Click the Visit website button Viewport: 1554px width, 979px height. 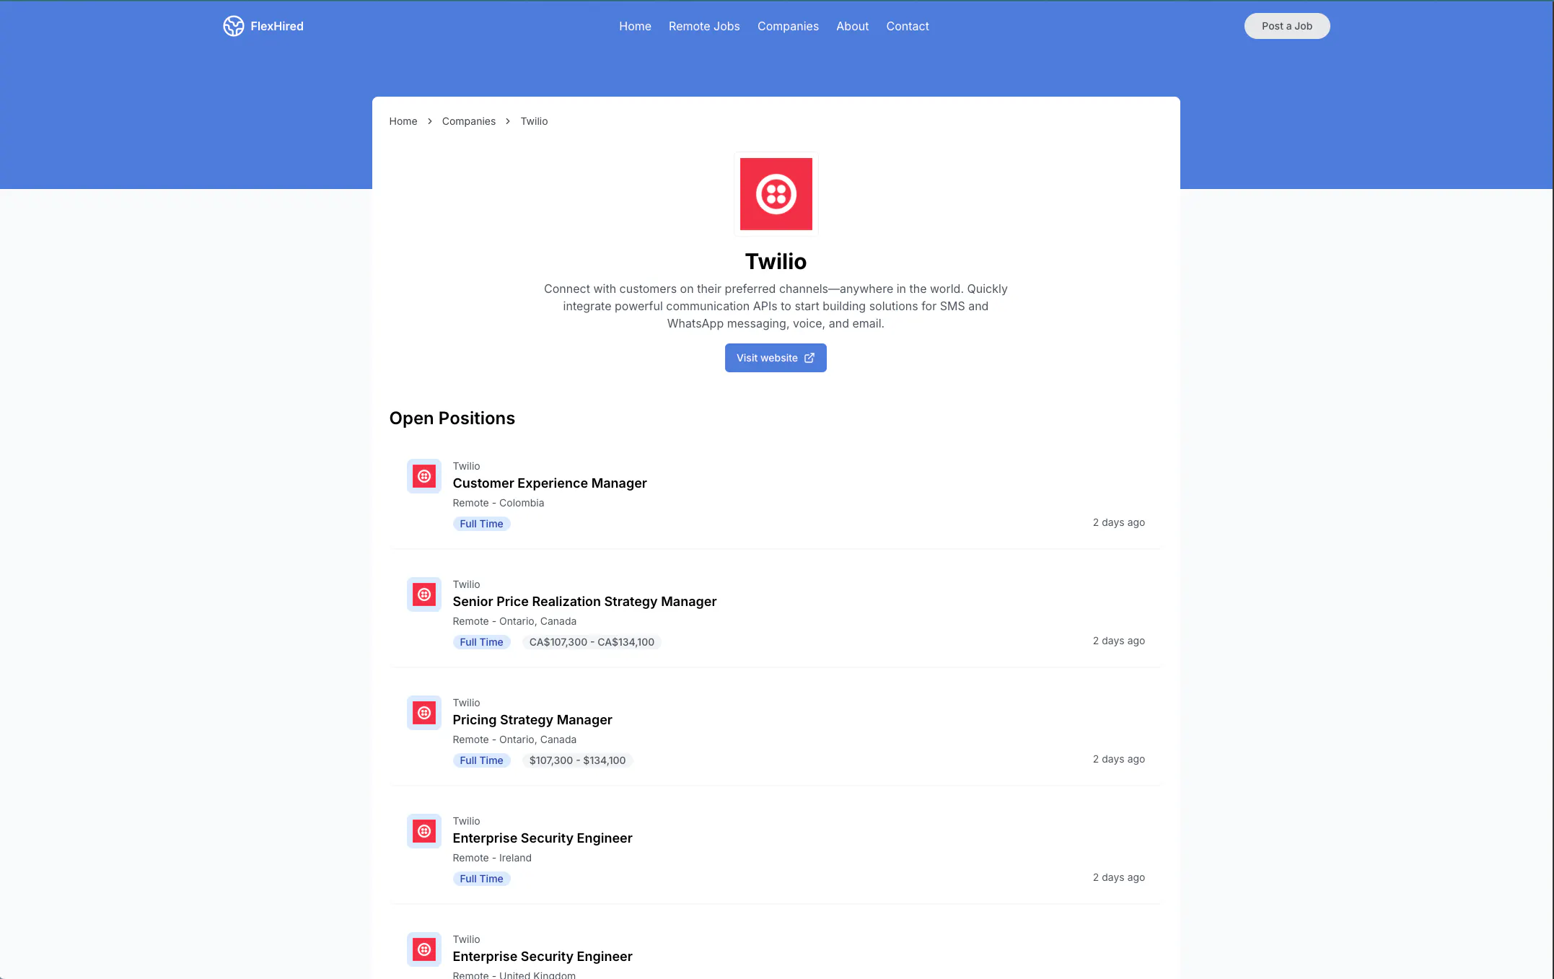(776, 358)
